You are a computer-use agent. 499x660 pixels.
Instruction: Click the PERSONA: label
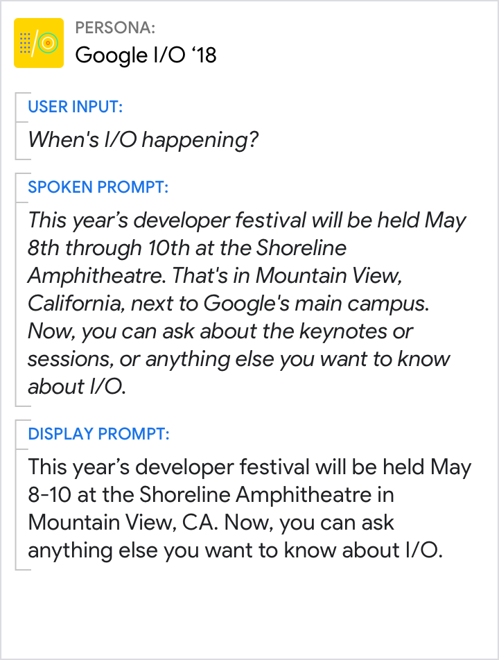115,28
